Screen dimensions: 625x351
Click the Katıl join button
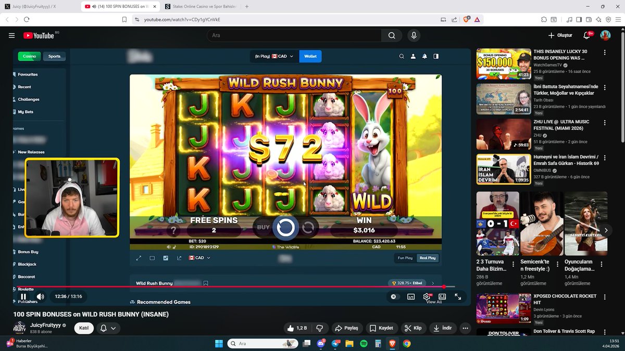click(x=83, y=328)
